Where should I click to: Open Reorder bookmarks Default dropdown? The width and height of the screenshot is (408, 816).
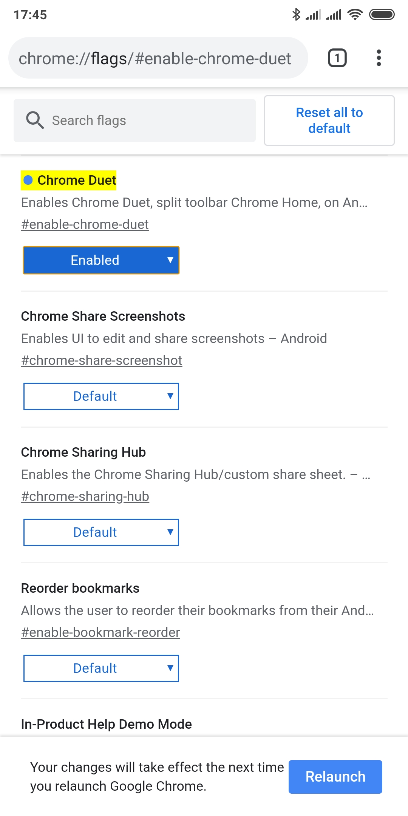point(101,668)
